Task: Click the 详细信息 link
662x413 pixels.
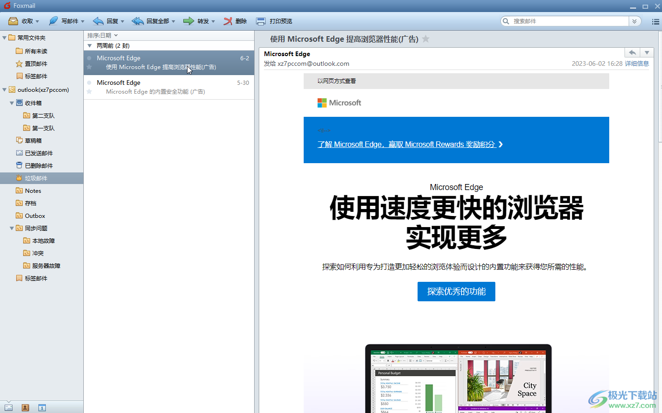Action: click(637, 64)
